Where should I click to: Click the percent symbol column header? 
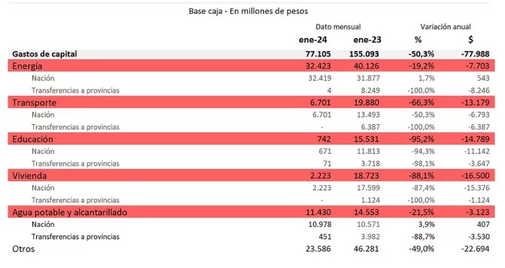point(418,40)
